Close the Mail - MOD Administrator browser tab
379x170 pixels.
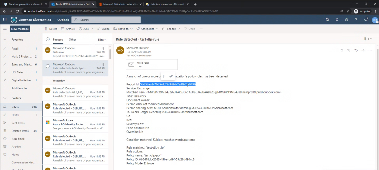pos(93,4)
